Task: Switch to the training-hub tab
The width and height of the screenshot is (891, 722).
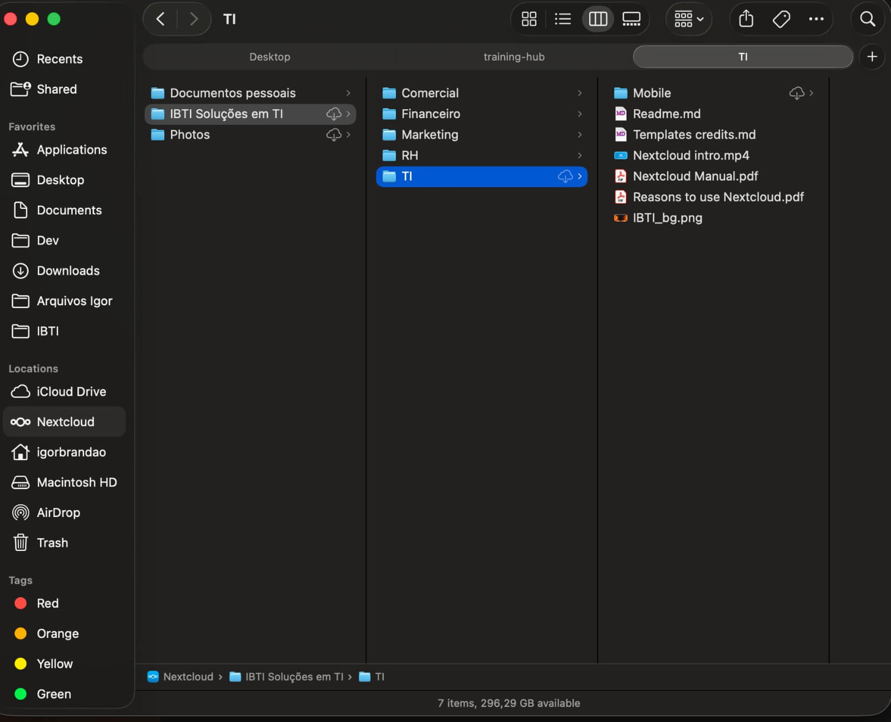Action: tap(514, 57)
